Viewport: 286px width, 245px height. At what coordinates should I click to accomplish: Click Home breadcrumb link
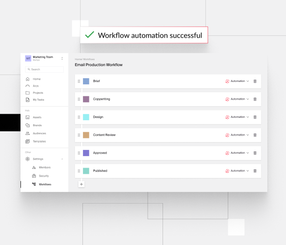[x=78, y=59]
